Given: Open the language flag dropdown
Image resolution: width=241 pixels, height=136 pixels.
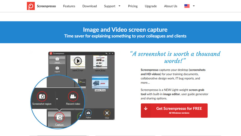Looking at the screenshot, I should click(189, 6).
